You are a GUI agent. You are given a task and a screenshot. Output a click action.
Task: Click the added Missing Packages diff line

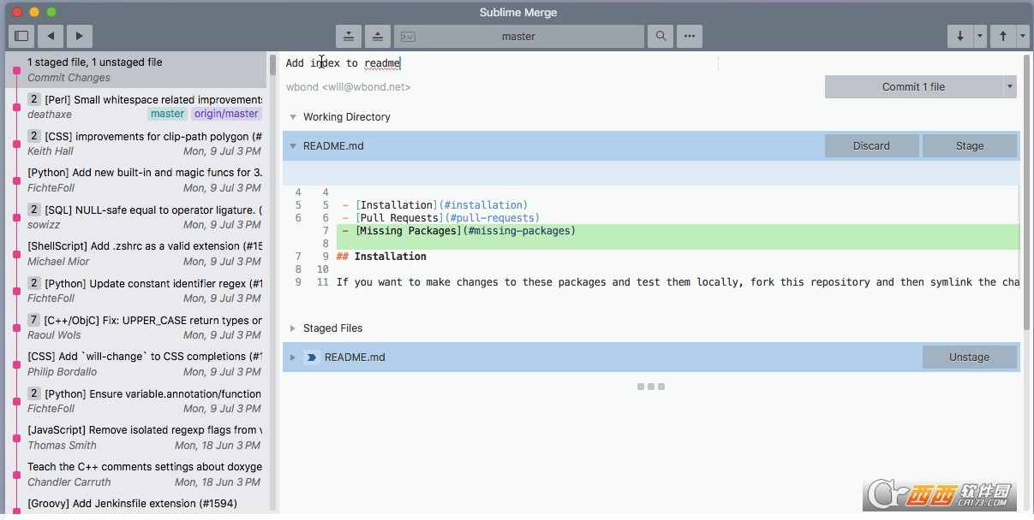tap(677, 231)
